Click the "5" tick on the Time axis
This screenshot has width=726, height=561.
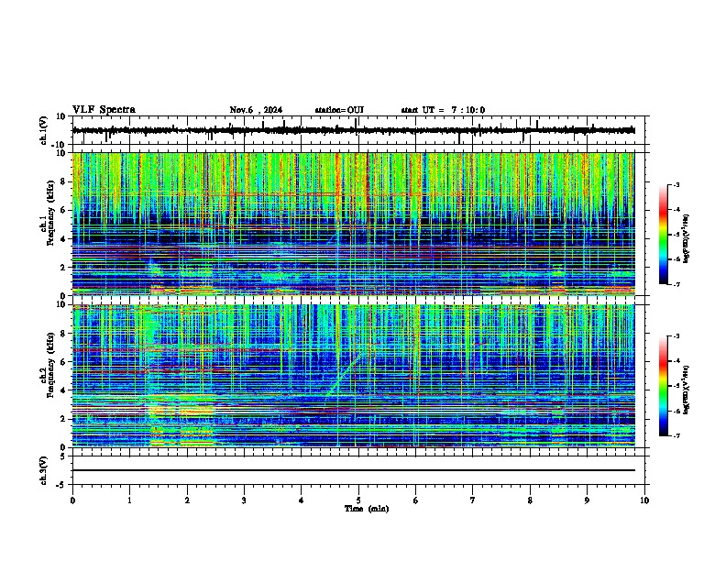coord(358,500)
